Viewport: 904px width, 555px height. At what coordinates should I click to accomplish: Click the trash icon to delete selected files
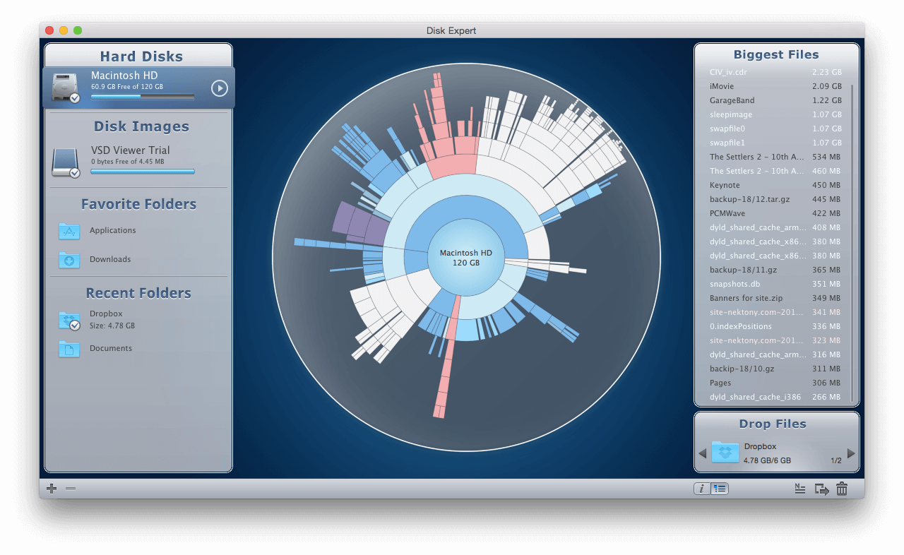pos(841,488)
